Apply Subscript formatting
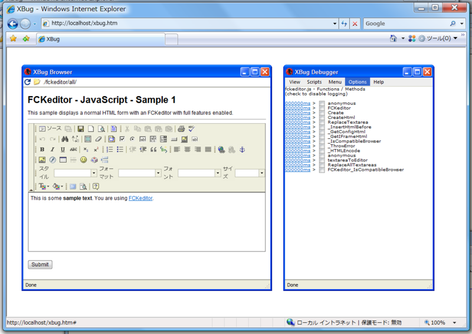472x334 pixels. pyautogui.click(x=86, y=150)
